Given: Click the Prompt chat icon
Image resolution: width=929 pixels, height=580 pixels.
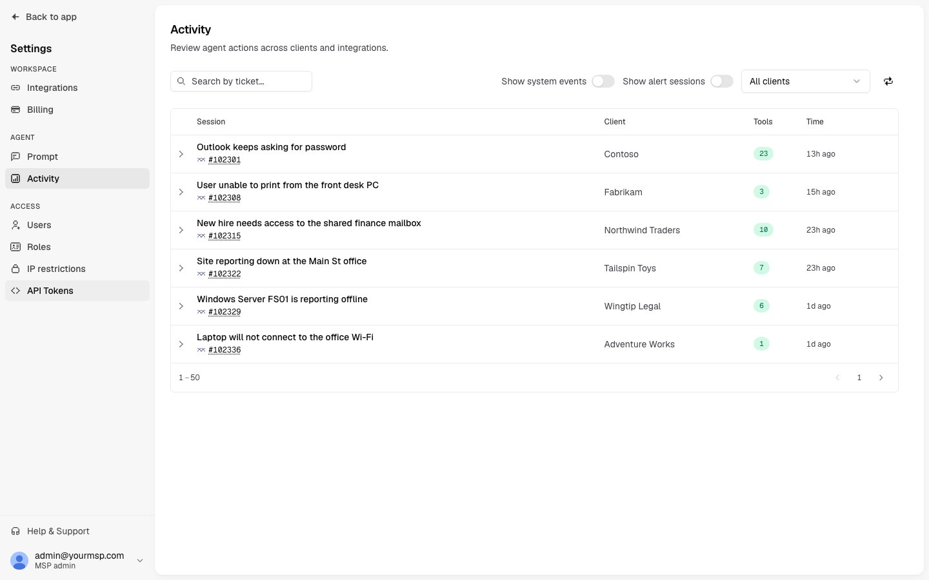Looking at the screenshot, I should pos(15,157).
